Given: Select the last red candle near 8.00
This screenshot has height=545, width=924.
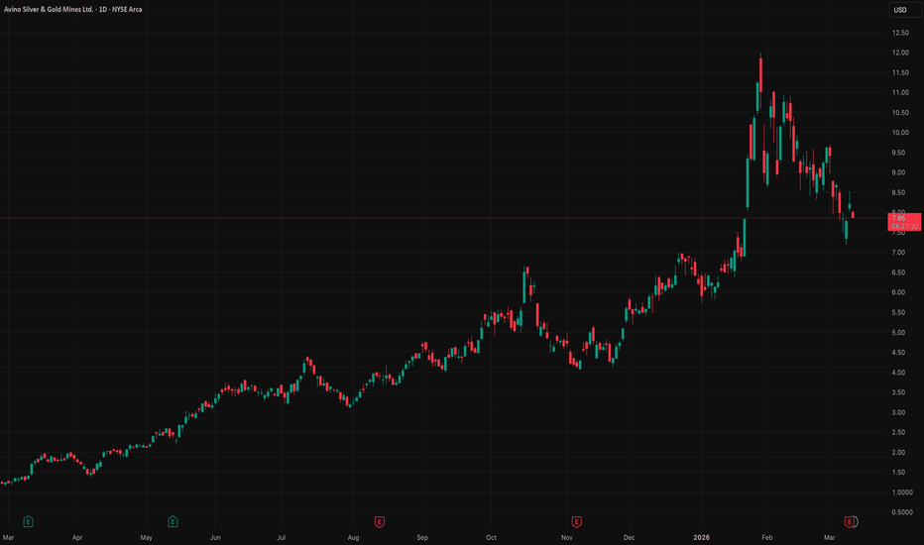Looking at the screenshot, I should 853,215.
